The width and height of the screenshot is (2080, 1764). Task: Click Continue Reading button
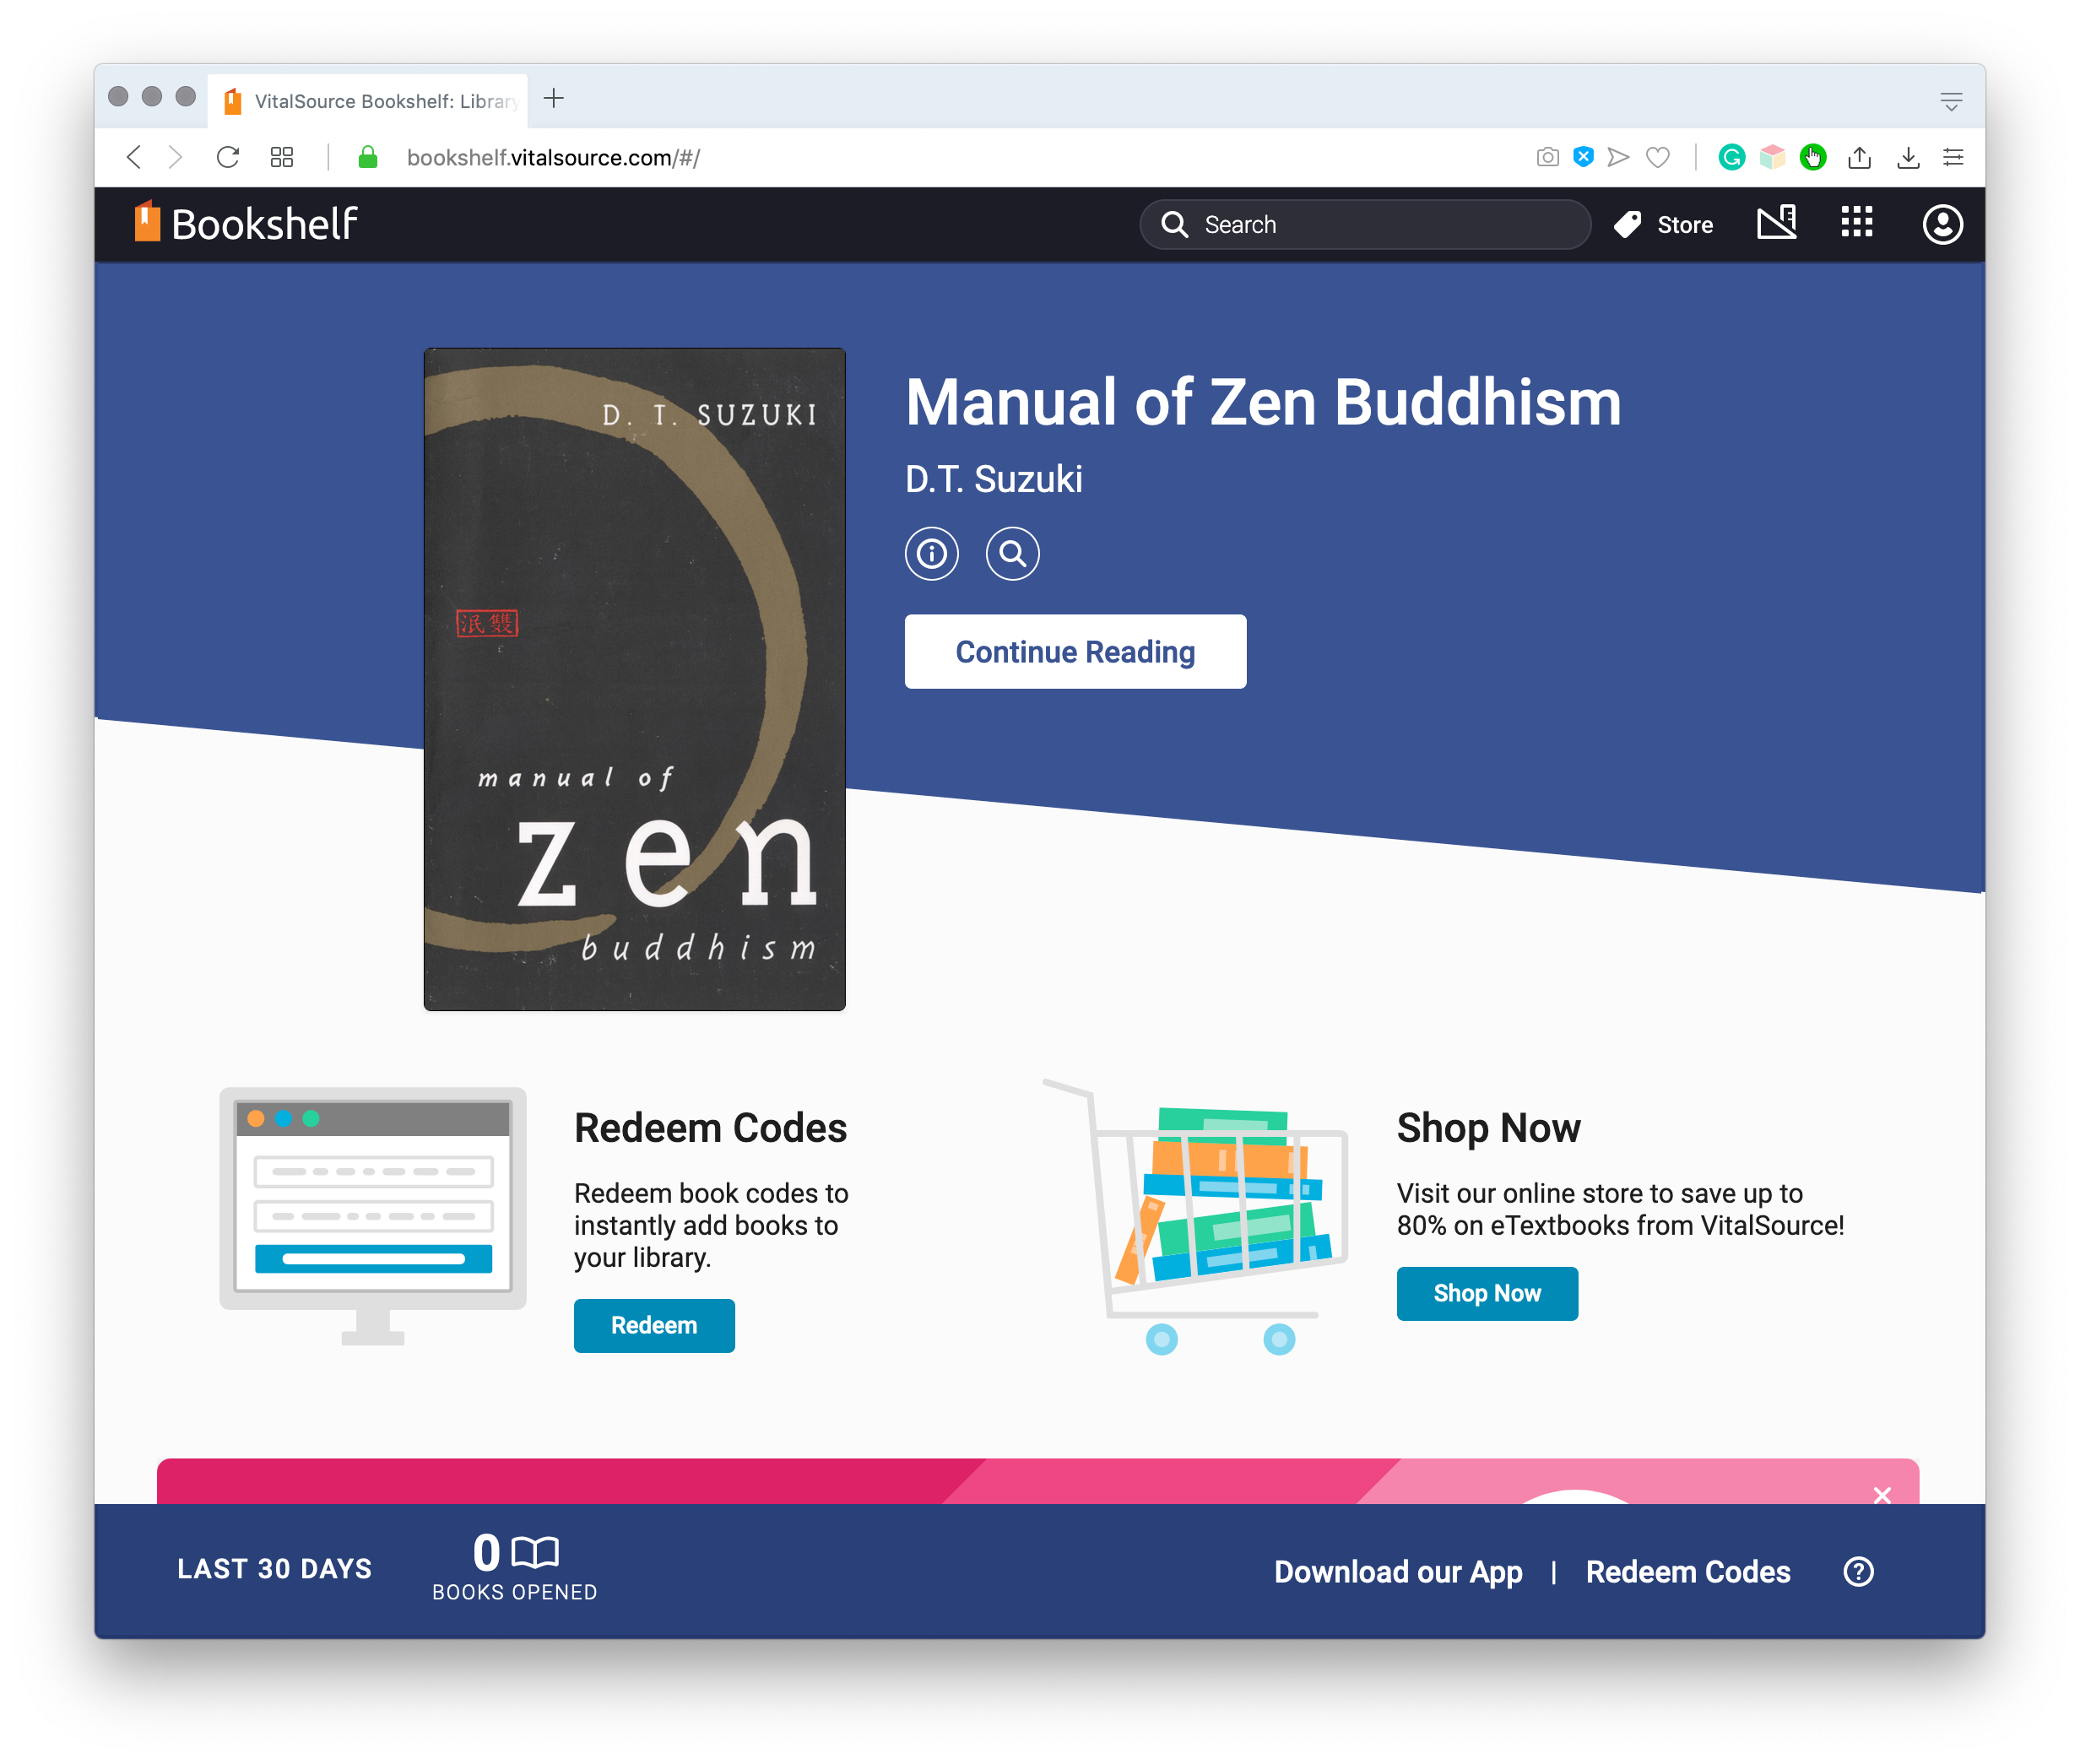pyautogui.click(x=1073, y=651)
